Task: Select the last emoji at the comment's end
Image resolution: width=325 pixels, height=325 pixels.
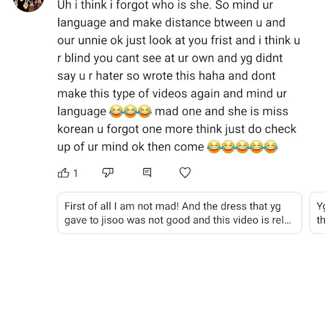Action: coord(270,147)
